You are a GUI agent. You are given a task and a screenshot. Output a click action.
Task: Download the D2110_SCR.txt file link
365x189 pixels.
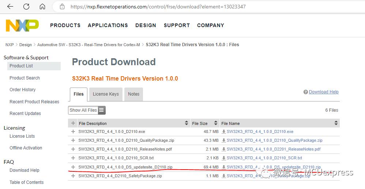coord(264,158)
